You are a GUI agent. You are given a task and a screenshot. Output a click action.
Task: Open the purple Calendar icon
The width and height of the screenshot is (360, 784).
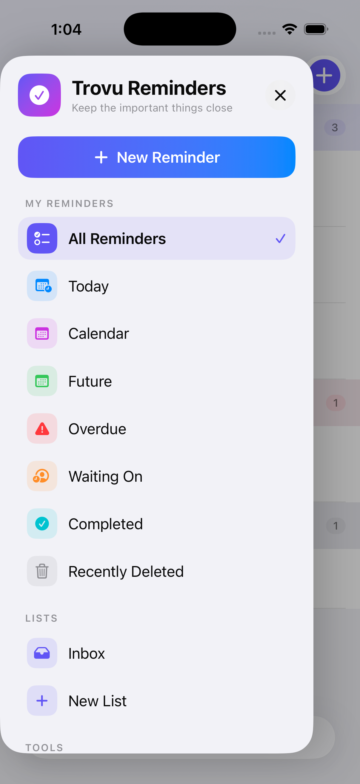[x=42, y=333]
